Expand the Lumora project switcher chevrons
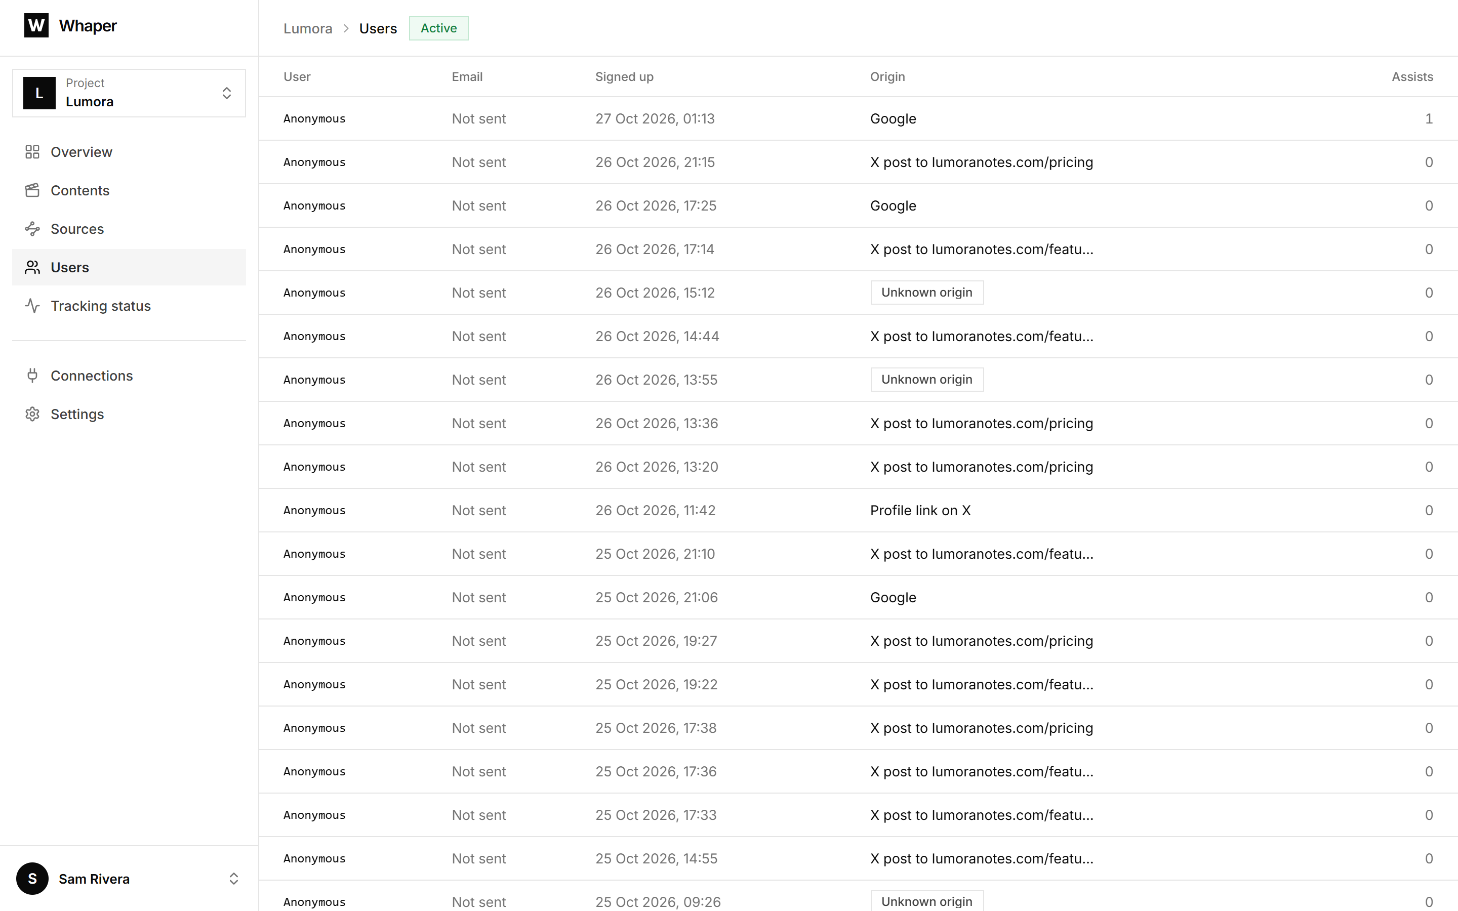 226,93
